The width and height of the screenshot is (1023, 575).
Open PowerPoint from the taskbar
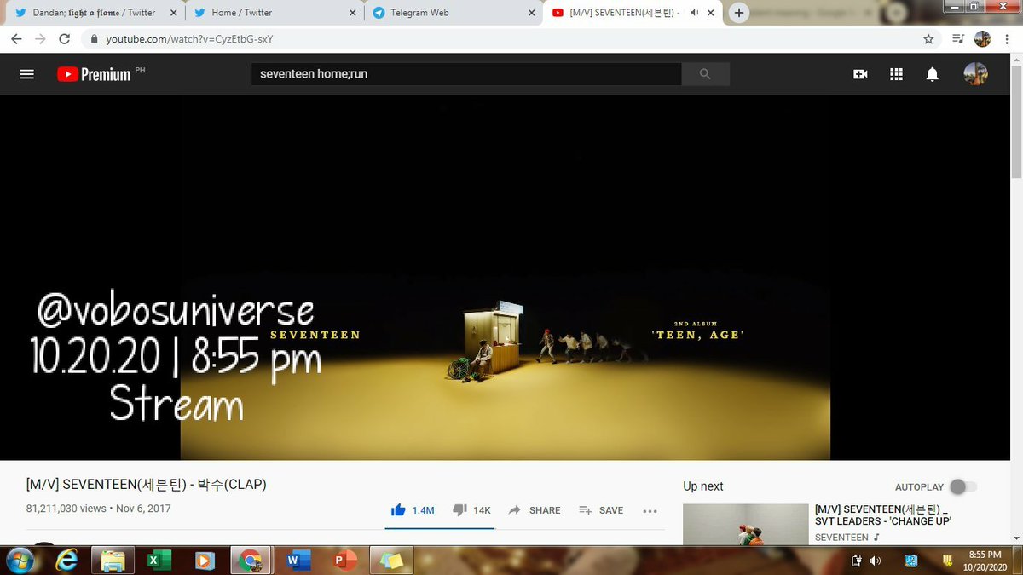tap(344, 561)
